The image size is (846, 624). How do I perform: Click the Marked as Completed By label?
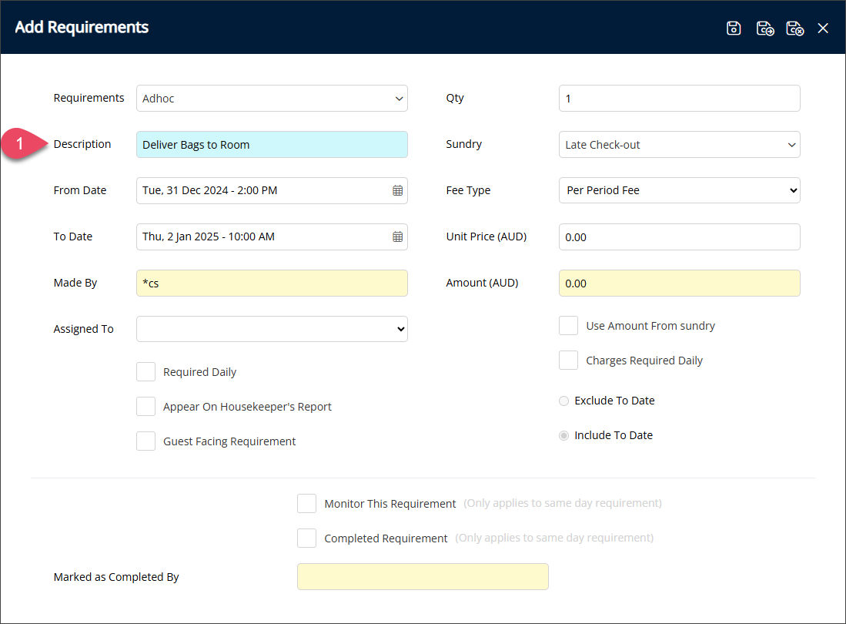(116, 577)
